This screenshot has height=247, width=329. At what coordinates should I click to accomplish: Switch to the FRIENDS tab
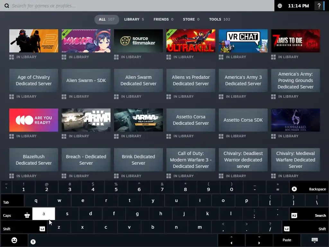(x=163, y=19)
